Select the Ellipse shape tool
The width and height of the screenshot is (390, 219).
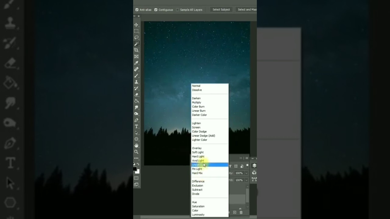point(136,139)
